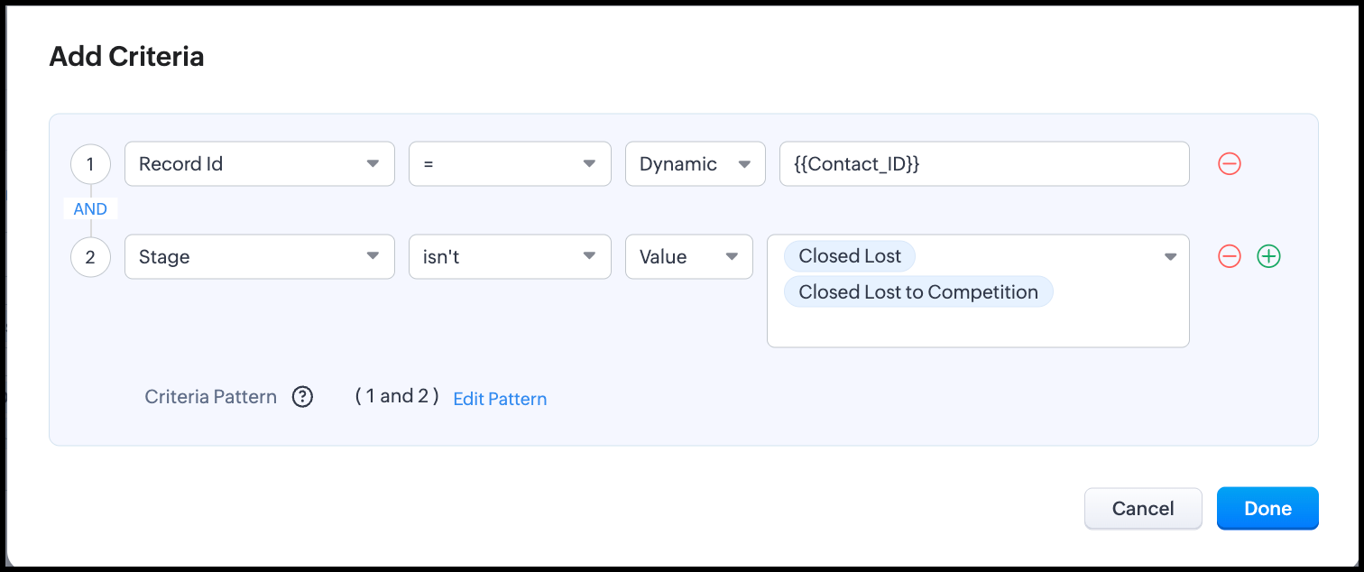1364x572 pixels.
Task: Toggle the AND operator between rows
Action: point(90,209)
